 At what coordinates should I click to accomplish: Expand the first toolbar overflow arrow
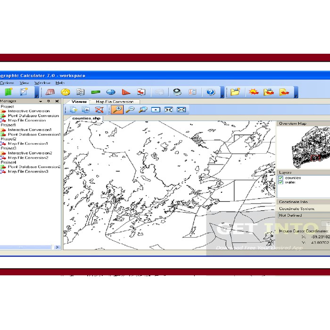point(37,96)
